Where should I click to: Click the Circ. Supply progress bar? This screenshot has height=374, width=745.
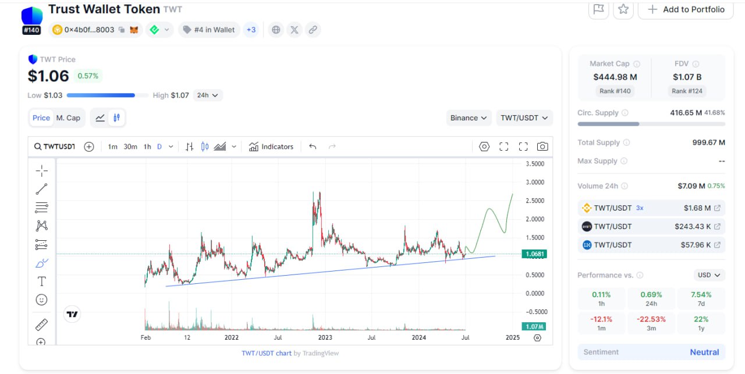coord(651,124)
